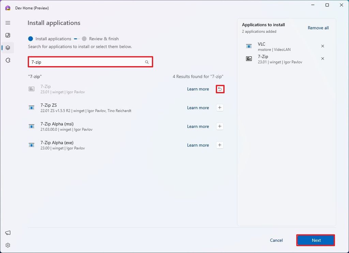Click inside the 7-zip search field

[85, 62]
